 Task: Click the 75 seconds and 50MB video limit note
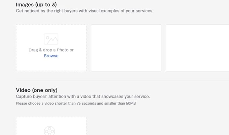pos(76,103)
